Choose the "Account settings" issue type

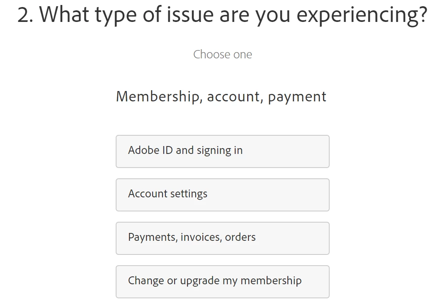[x=222, y=195]
